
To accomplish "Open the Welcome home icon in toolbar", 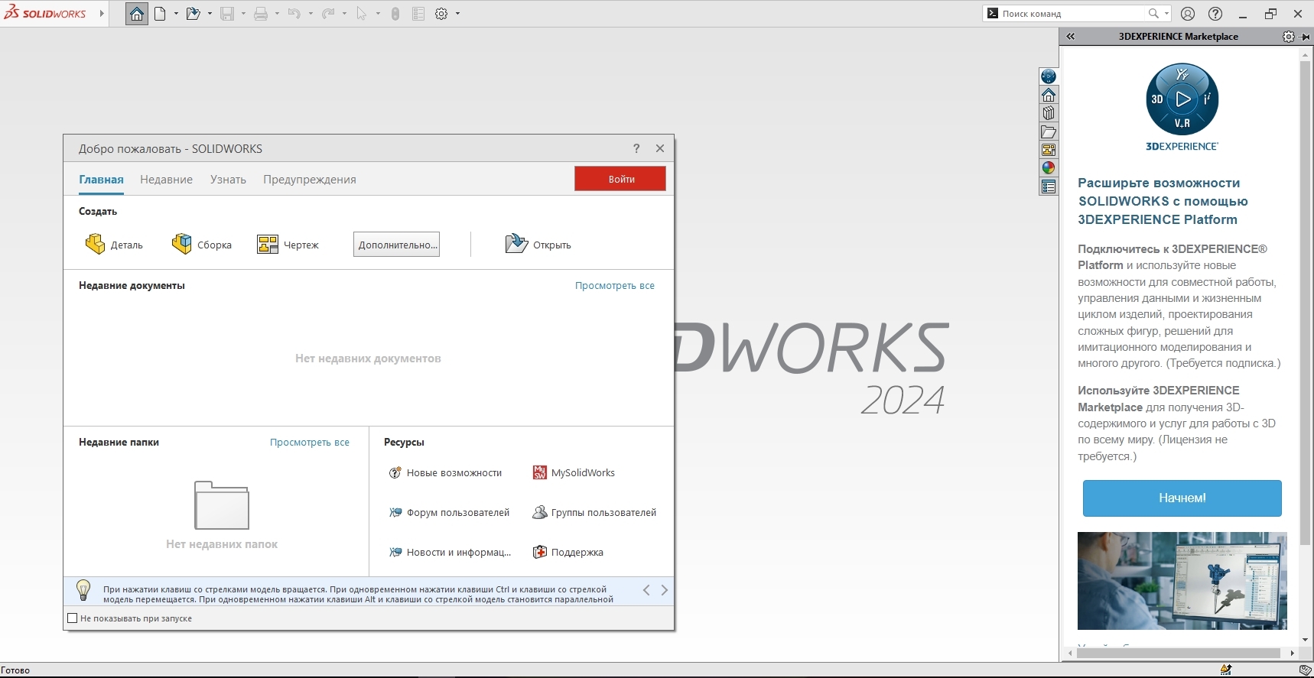I will pos(137,14).
